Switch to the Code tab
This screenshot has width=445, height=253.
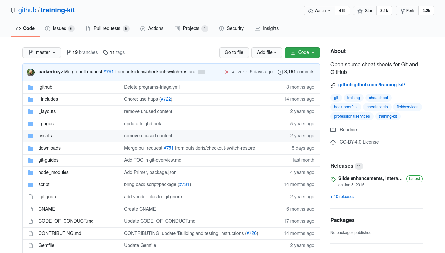[25, 28]
